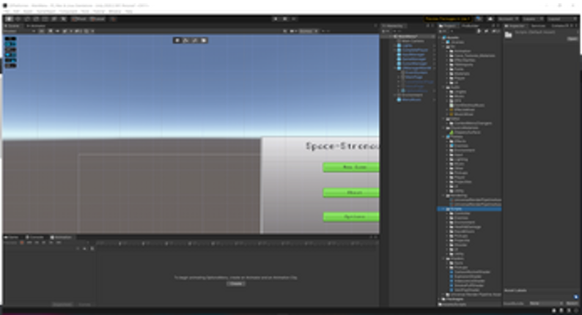Viewport: 582px width, 315px height.
Task: Open the GameObject menu
Action: click(45, 11)
